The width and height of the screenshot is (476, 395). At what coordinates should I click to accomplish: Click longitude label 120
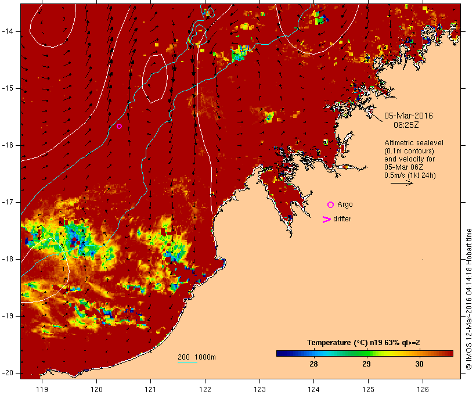(x=96, y=389)
